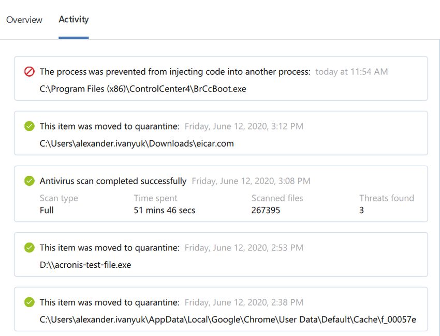The width and height of the screenshot is (440, 336).
Task: Click green checkmark icon beside eicar.com entry
Action: click(30, 126)
